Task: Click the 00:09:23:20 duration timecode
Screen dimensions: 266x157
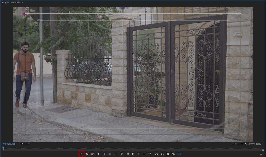Action: [255, 144]
